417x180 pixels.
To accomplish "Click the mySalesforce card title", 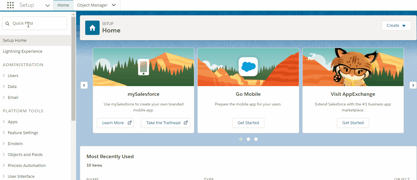I will coord(143,94).
